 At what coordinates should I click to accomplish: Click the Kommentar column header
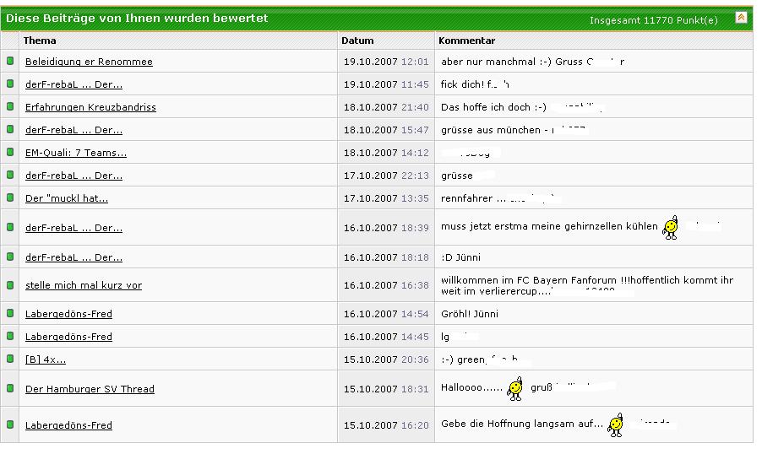point(466,41)
